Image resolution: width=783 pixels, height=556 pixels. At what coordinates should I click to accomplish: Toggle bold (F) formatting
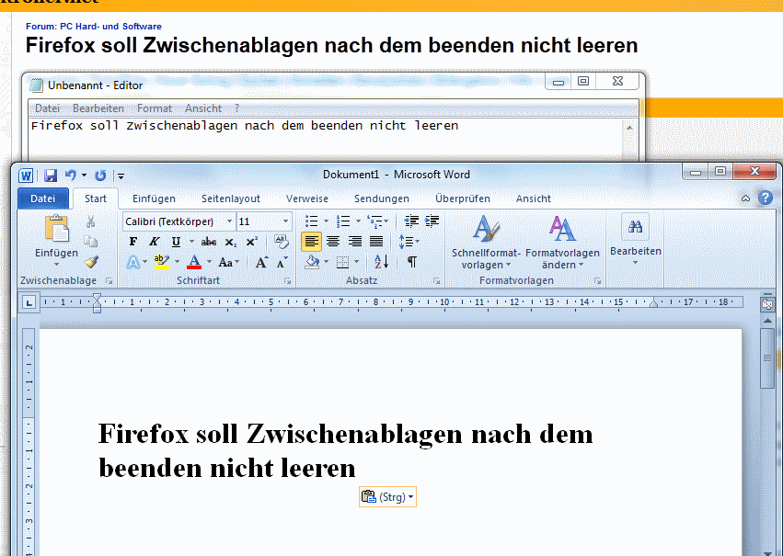pyautogui.click(x=132, y=242)
